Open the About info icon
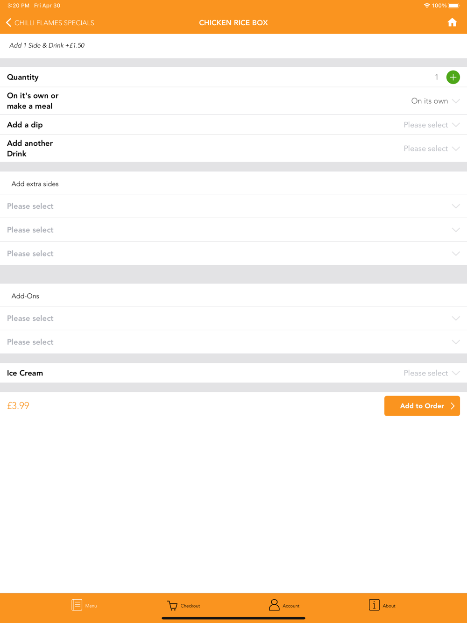This screenshot has height=623, width=467. 374,605
